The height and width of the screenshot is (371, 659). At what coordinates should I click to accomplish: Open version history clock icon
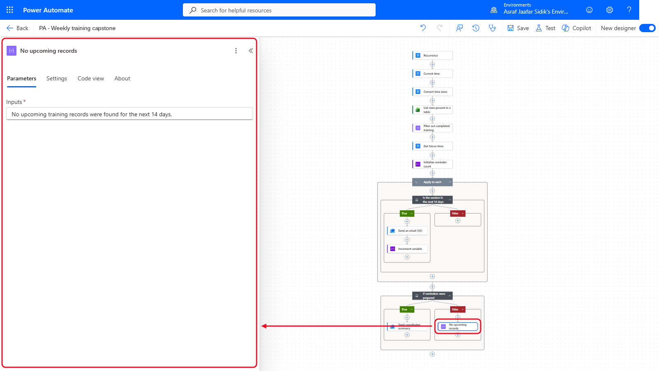click(x=476, y=28)
